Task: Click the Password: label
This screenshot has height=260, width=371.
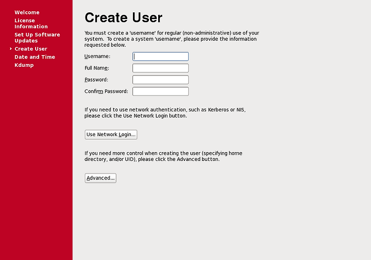Action: click(x=96, y=80)
